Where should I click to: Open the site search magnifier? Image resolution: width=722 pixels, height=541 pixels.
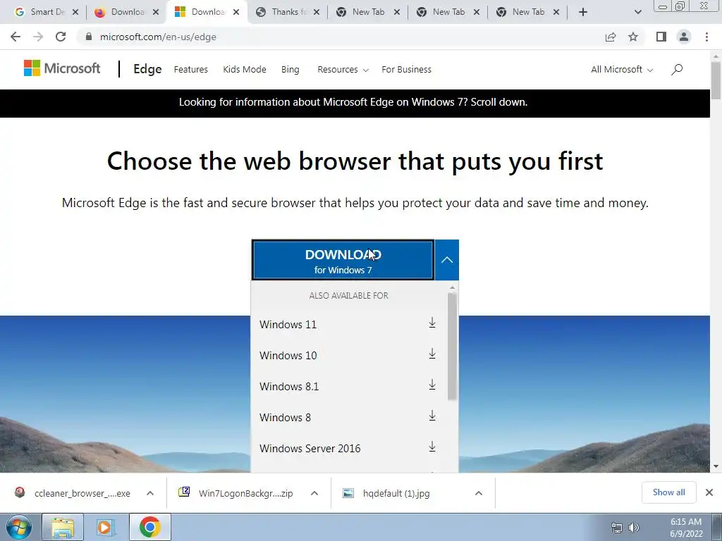pyautogui.click(x=677, y=70)
